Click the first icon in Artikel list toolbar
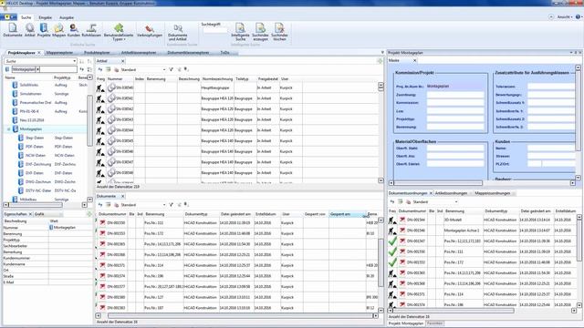584x328 pixels. (x=100, y=69)
